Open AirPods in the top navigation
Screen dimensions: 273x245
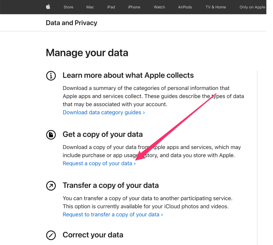[x=185, y=7]
